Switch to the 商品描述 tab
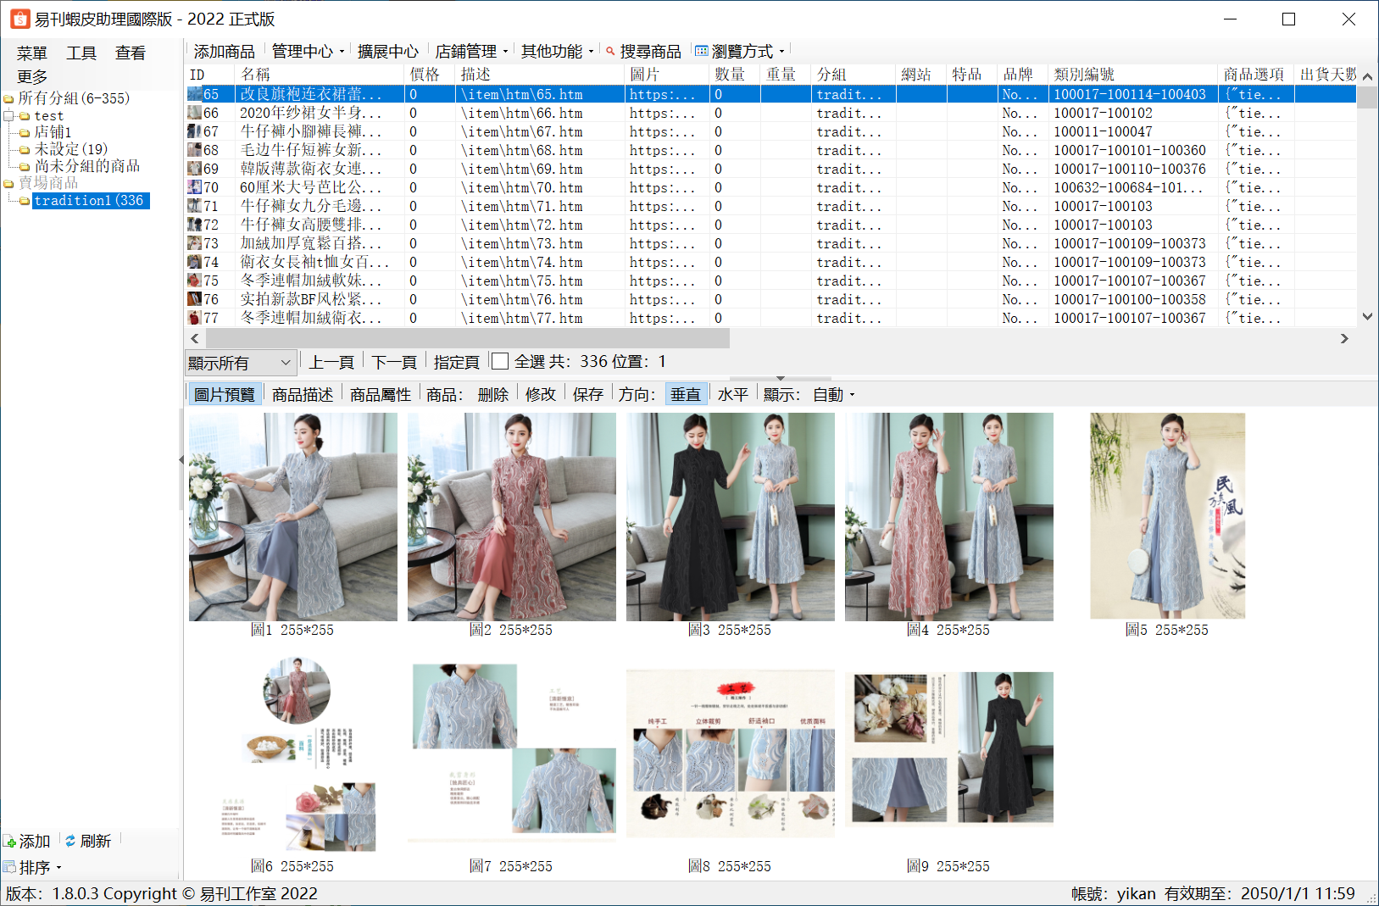1379x906 pixels. click(303, 395)
